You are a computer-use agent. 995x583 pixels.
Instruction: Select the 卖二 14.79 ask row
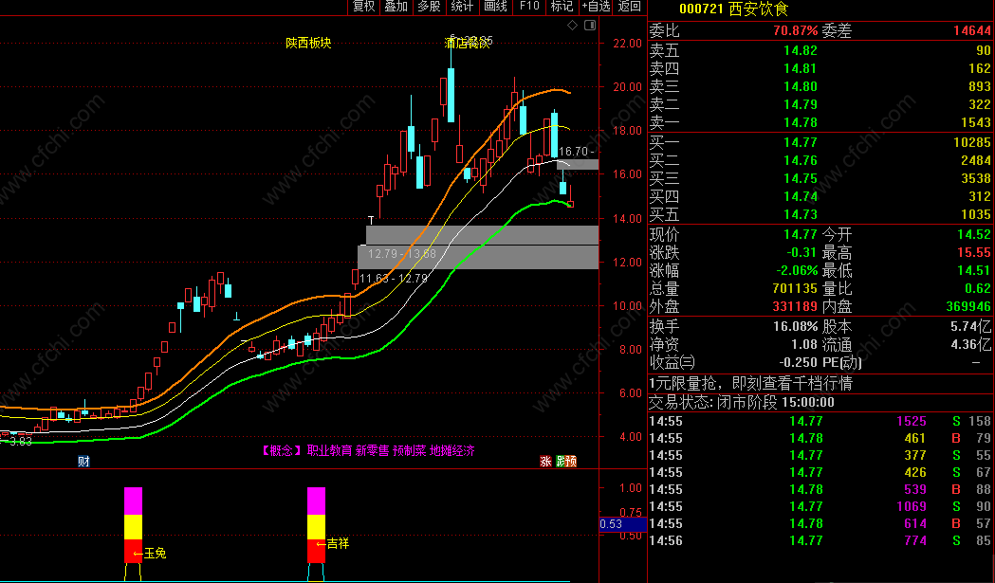(x=820, y=104)
